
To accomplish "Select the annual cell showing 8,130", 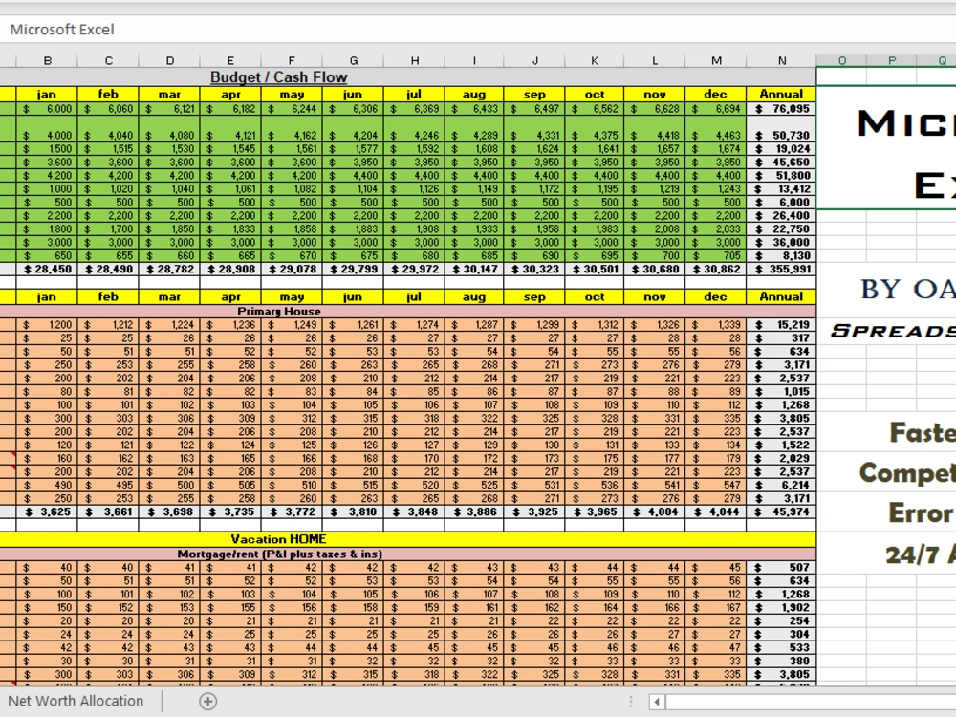I will (x=782, y=255).
